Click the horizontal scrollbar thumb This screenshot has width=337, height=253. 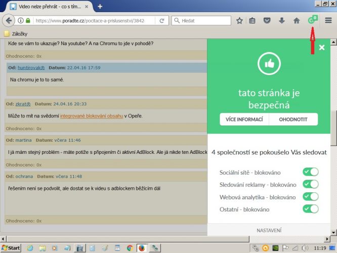click(x=128, y=239)
